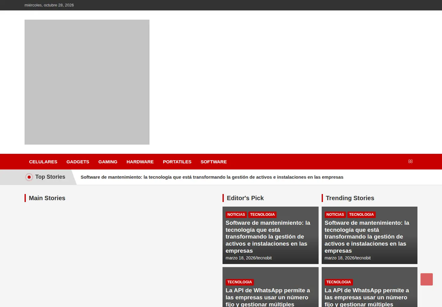Open the GADGETS menu item
Image resolution: width=442 pixels, height=307 pixels.
(x=78, y=162)
